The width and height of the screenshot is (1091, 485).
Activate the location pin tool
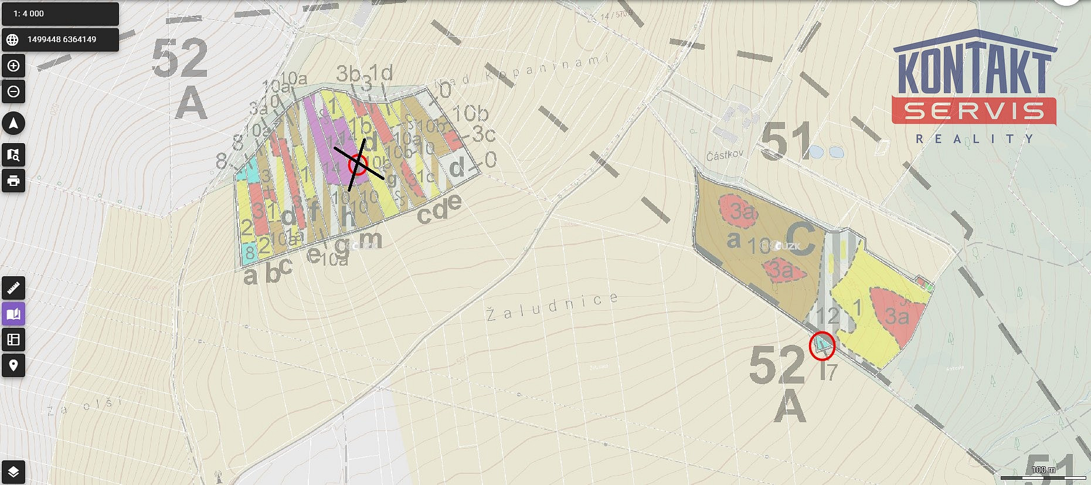point(13,365)
